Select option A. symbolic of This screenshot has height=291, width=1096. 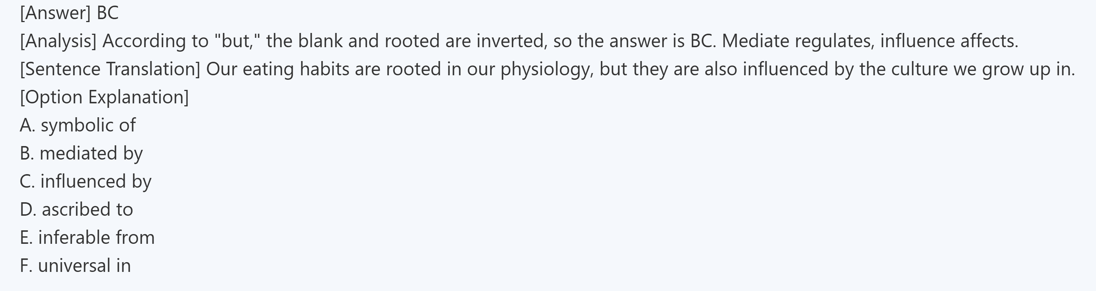point(78,125)
